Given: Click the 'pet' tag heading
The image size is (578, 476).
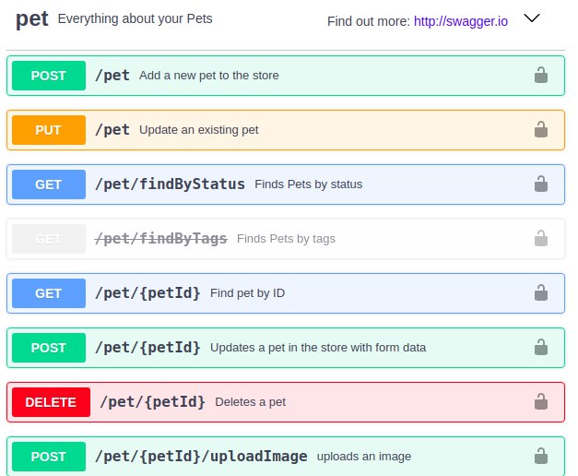Looking at the screenshot, I should pyautogui.click(x=31, y=19).
